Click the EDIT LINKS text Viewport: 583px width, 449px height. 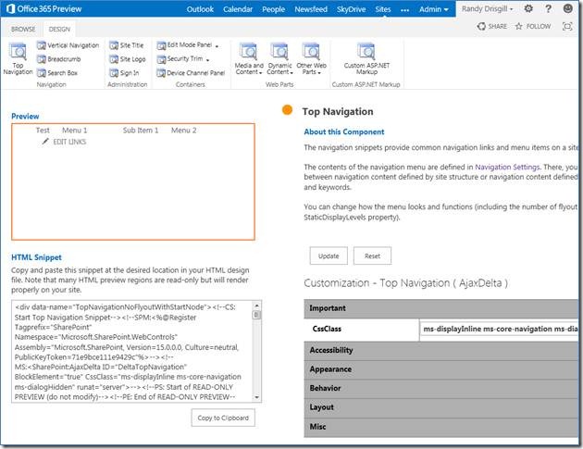point(69,142)
